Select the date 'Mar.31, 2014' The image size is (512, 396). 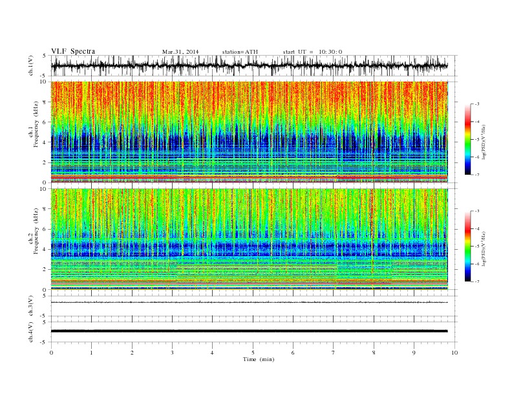coord(180,52)
